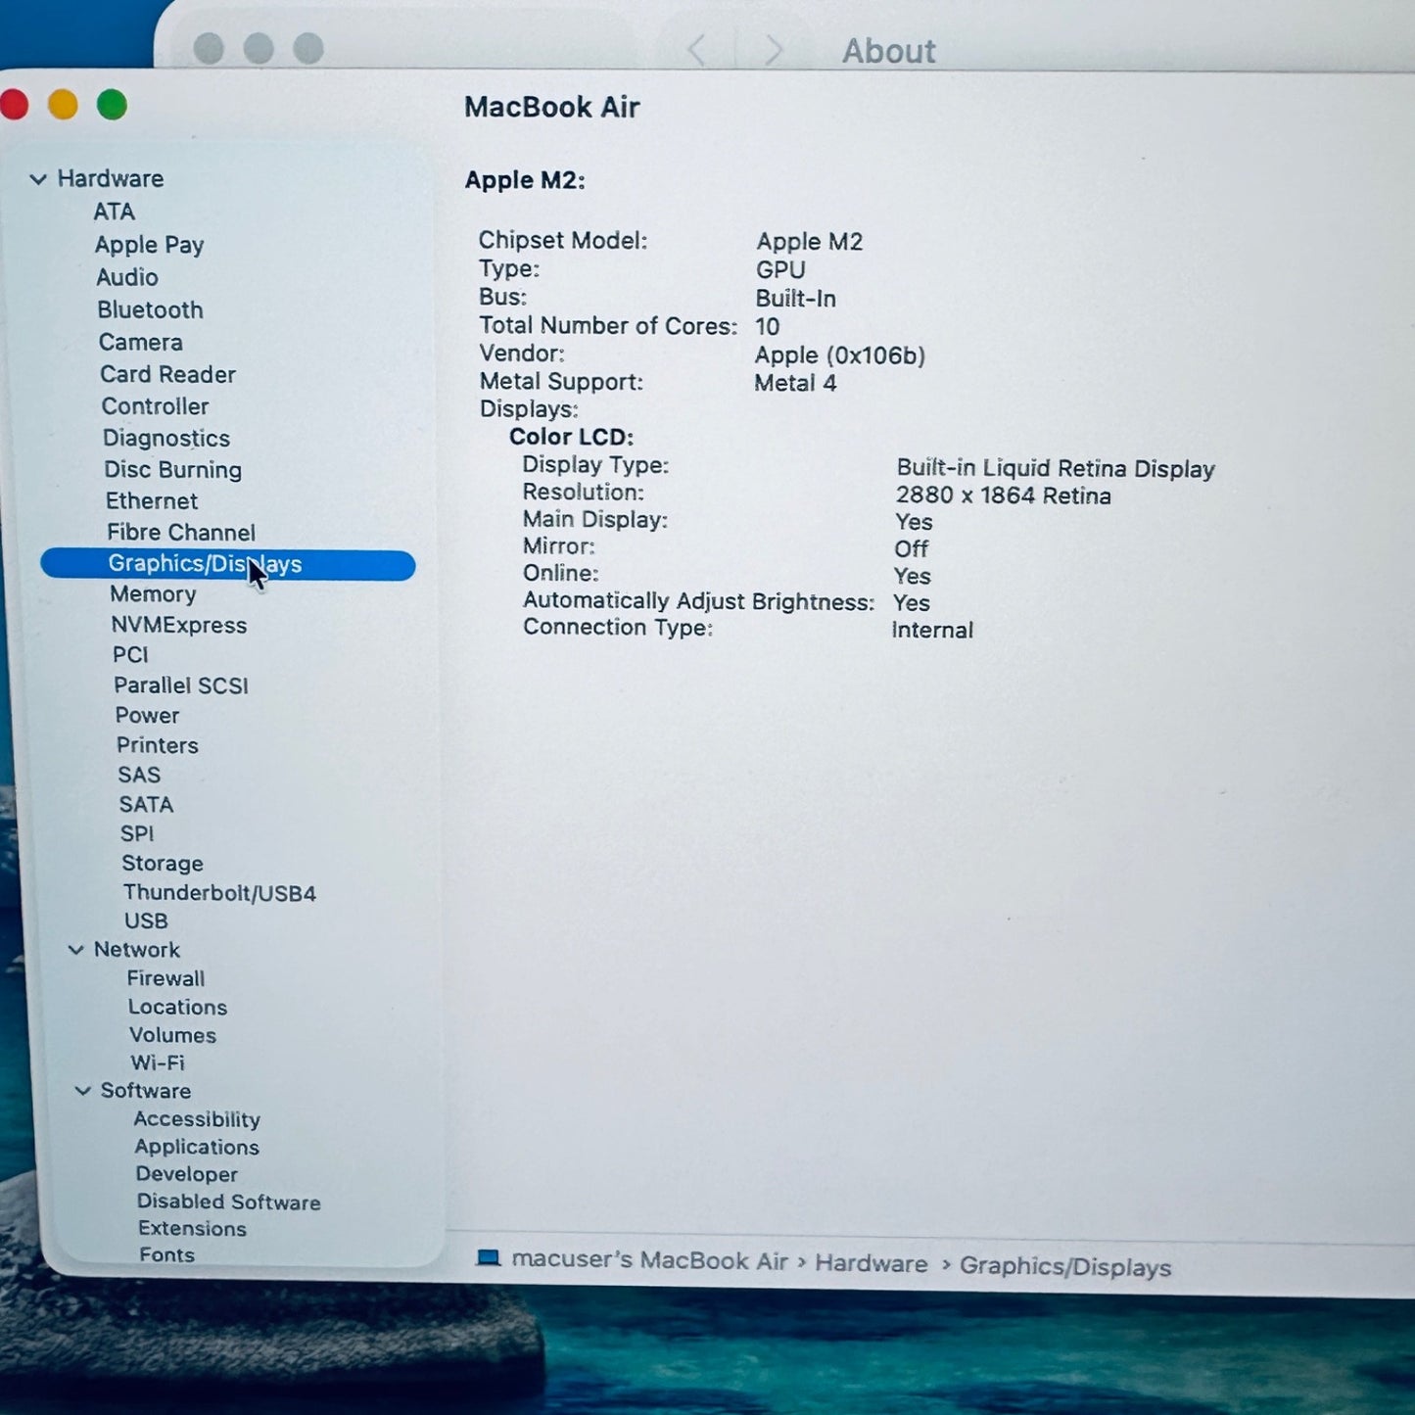
Task: Select Parallel SCSI entry
Action: pos(181,685)
